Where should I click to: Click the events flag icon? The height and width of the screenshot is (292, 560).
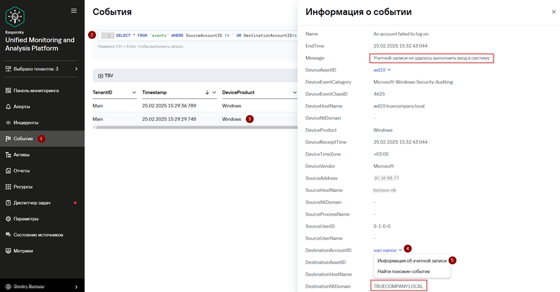click(8, 139)
